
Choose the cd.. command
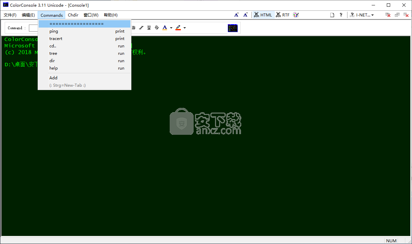coord(84,46)
